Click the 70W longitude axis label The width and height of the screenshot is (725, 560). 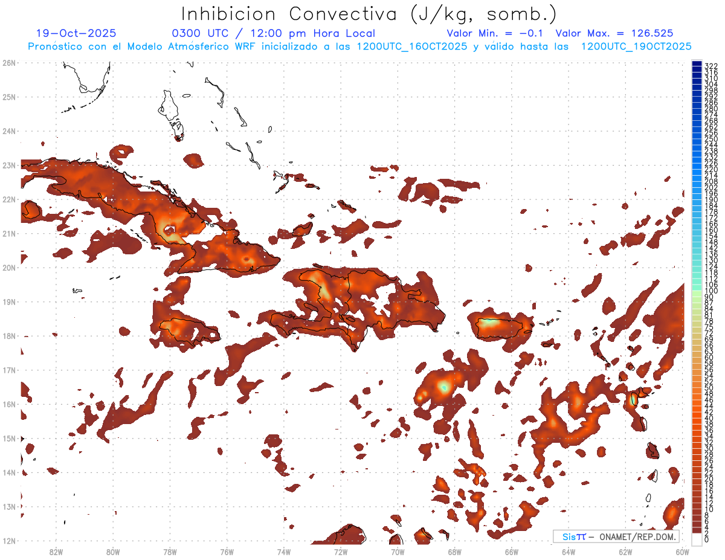pos(398,551)
